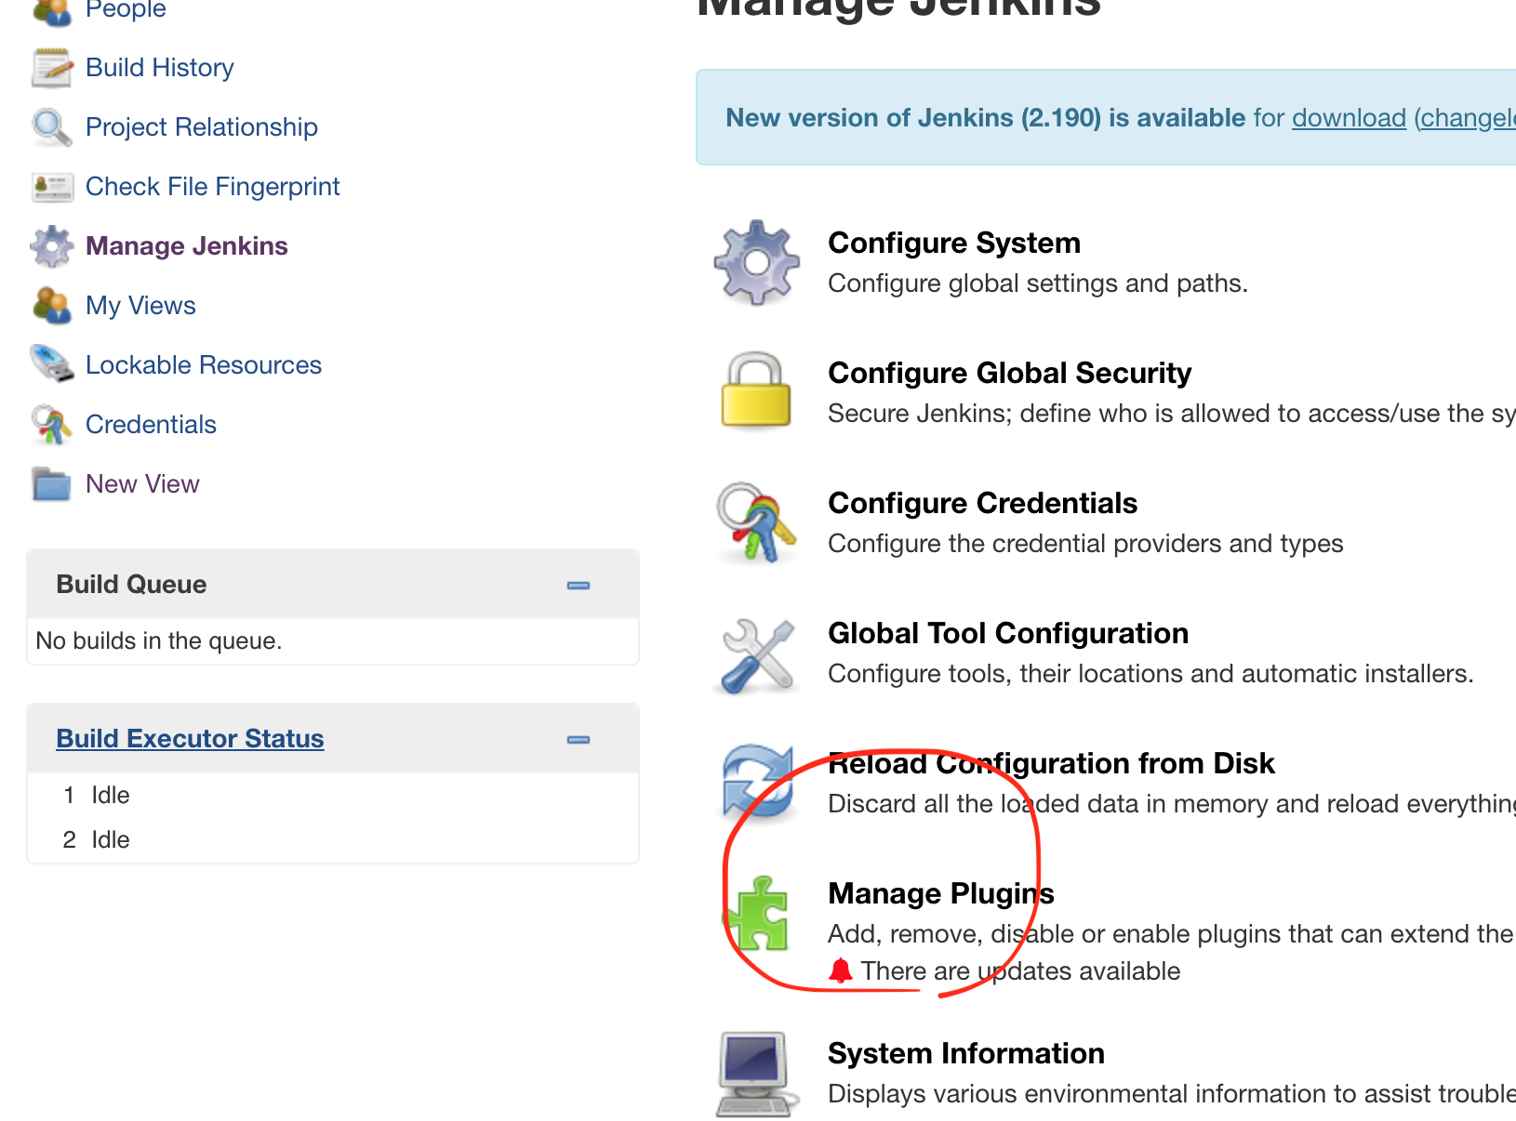Viewport: 1516px width, 1121px height.
Task: Click the System Information computer icon
Action: 757,1074
